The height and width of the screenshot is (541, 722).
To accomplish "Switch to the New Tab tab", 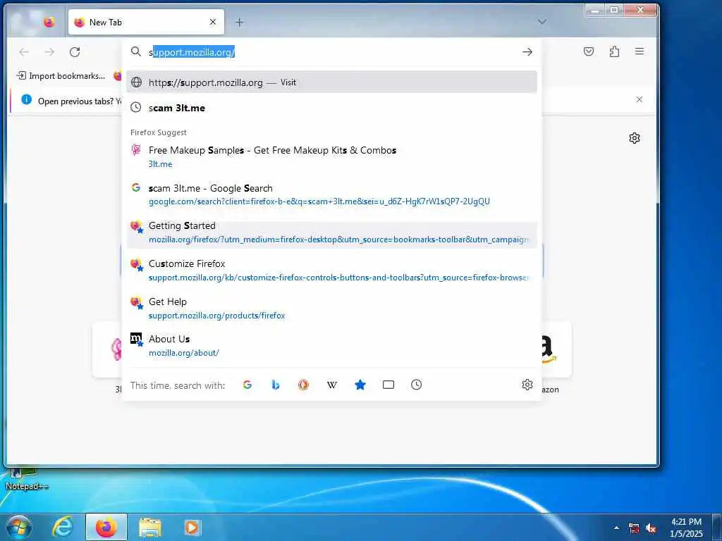I will [x=146, y=22].
